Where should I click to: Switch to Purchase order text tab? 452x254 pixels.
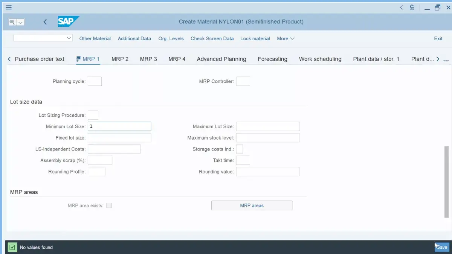[x=40, y=59]
